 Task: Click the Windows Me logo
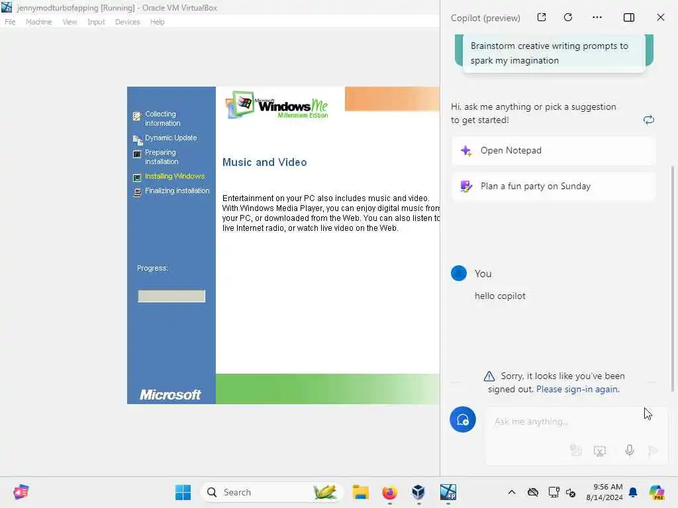pos(277,105)
